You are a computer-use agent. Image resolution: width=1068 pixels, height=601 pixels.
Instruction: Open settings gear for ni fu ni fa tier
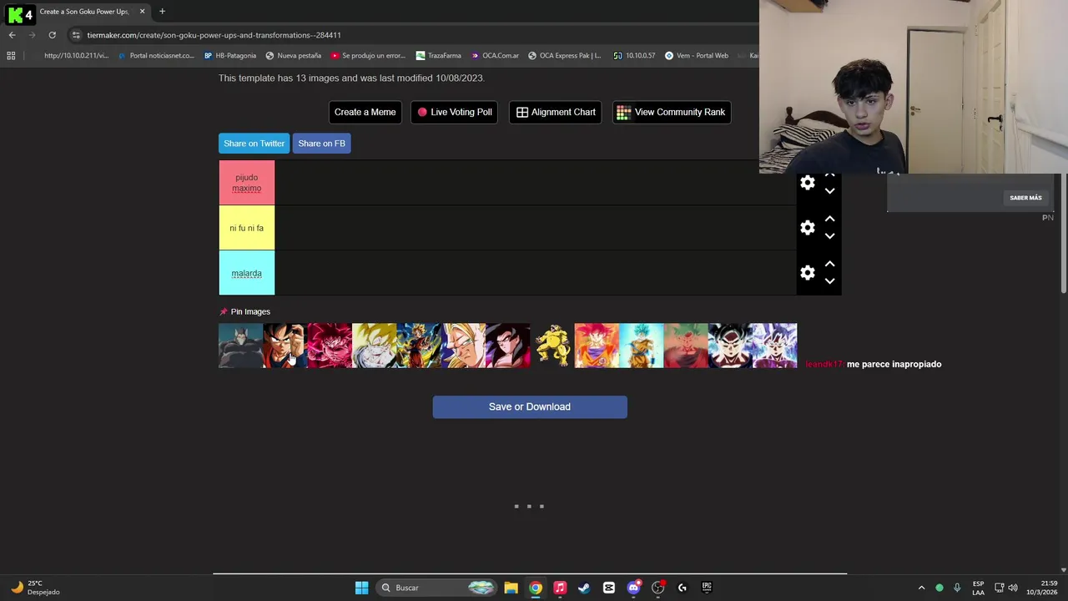click(x=808, y=228)
